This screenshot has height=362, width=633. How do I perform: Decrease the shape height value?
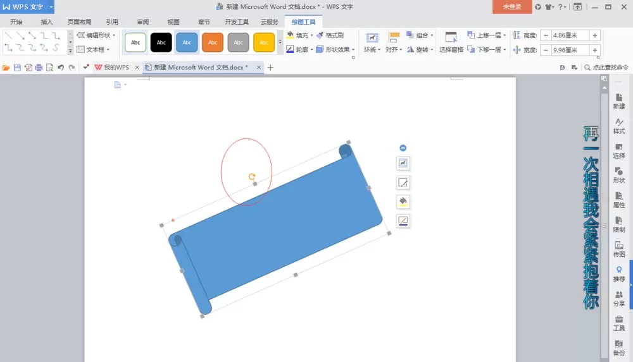pos(546,35)
